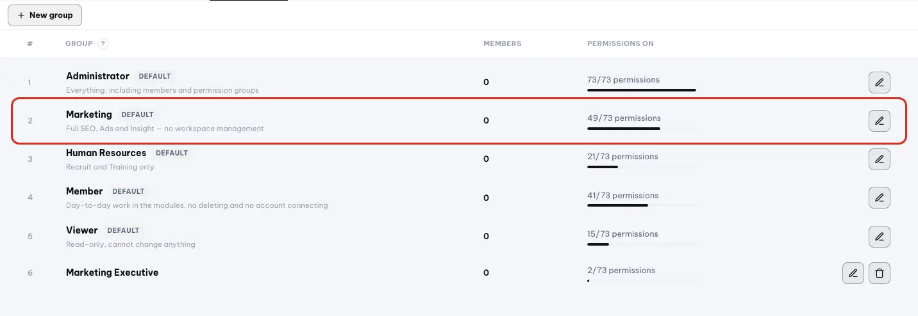Click the 49/73 permissions text
This screenshot has width=918, height=316.
tap(624, 118)
